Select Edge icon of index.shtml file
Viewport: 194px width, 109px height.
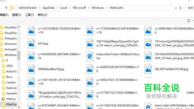pyautogui.click(x=90, y=56)
